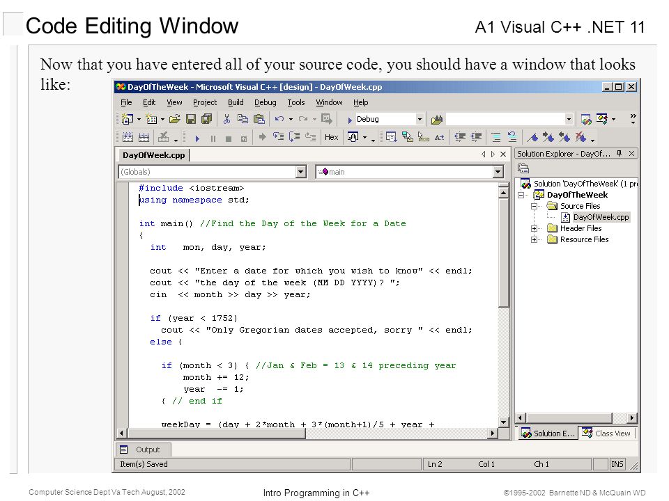
Task: Expand the Header Files folder
Action: pyautogui.click(x=534, y=229)
